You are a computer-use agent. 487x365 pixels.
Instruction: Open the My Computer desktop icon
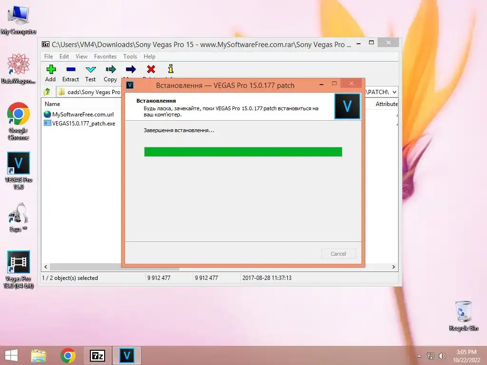[18, 20]
